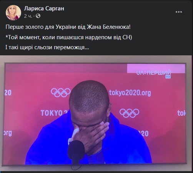Click the tokyo2020.org text on backdrop

[x=130, y=93]
